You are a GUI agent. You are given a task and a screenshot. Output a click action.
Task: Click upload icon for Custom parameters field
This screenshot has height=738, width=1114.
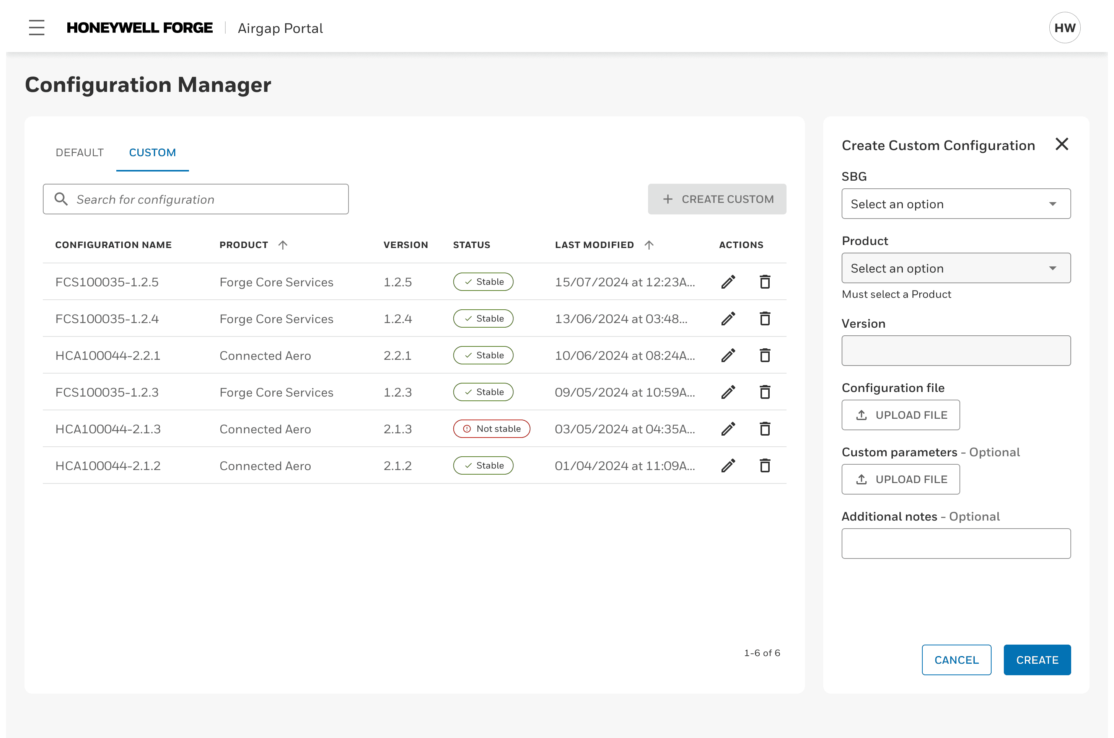click(x=862, y=478)
